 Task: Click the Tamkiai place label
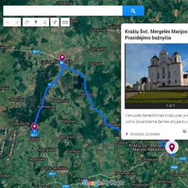(x=73, y=151)
